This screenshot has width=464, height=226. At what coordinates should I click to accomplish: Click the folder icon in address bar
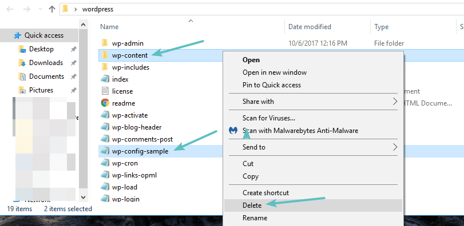65,9
